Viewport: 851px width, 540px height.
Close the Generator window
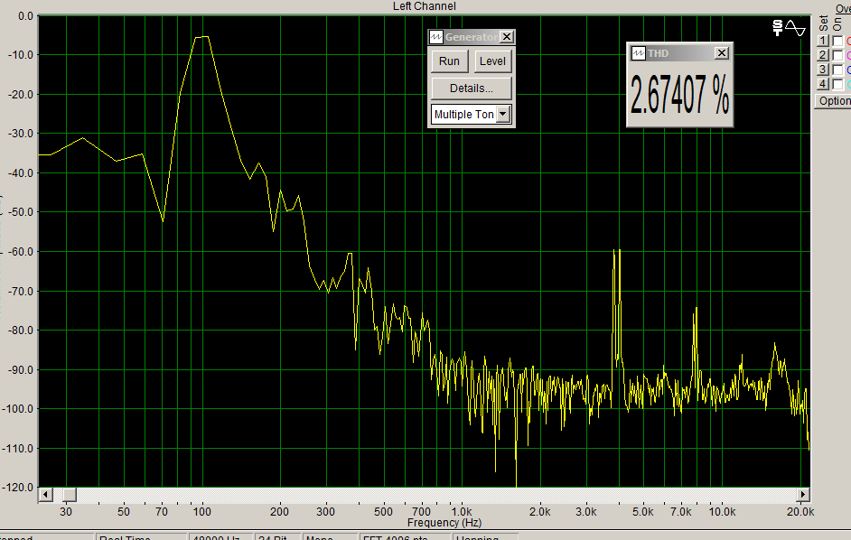(507, 37)
